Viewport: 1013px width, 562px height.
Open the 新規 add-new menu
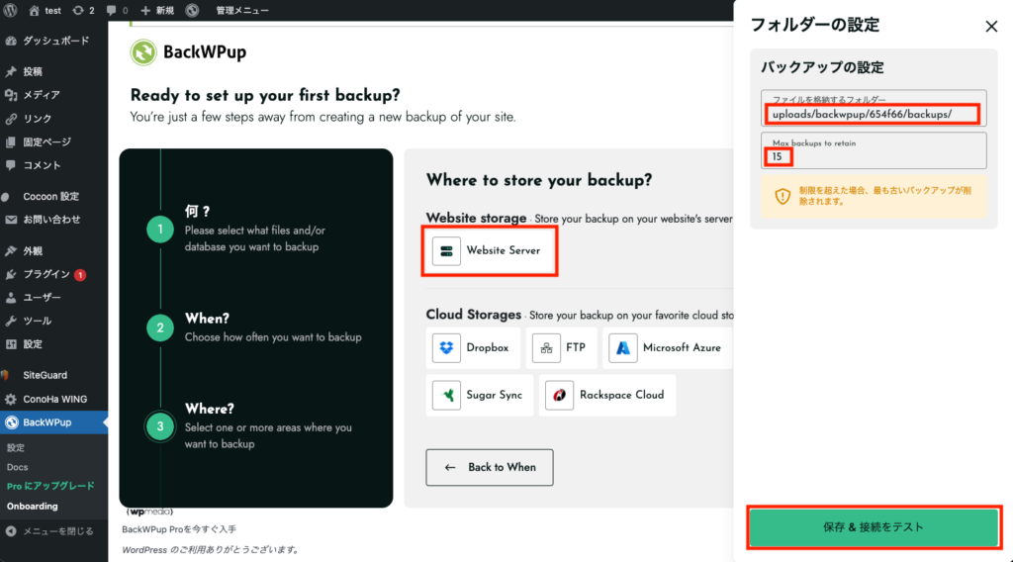(157, 10)
